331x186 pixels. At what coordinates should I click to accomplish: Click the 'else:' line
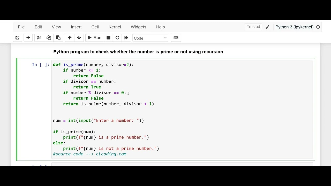(59, 143)
